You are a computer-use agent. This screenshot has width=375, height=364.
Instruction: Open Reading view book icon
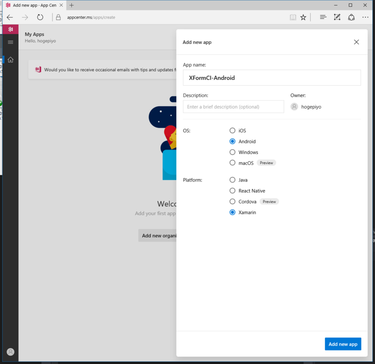click(x=292, y=17)
